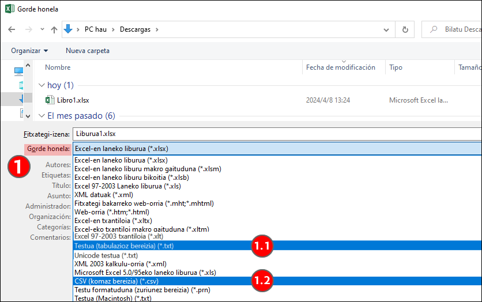Click 'PC hau' in the breadcrumb path
This screenshot has width=482, height=302.
click(97, 29)
